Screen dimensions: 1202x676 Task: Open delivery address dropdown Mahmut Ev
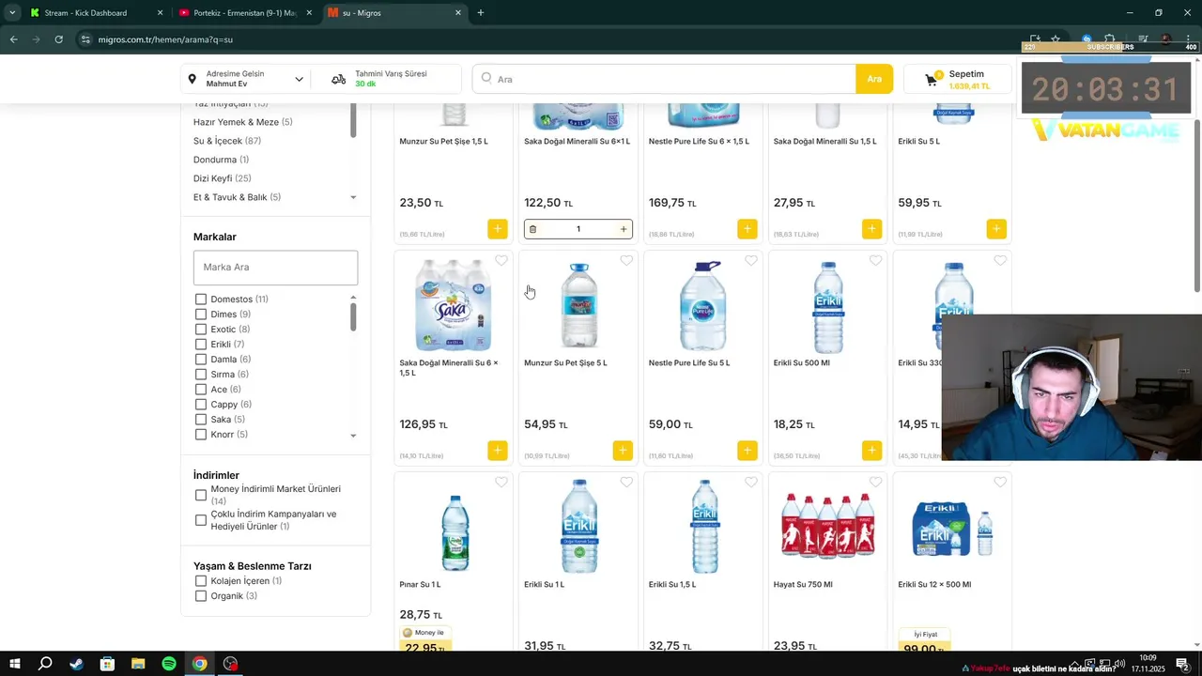coord(246,79)
